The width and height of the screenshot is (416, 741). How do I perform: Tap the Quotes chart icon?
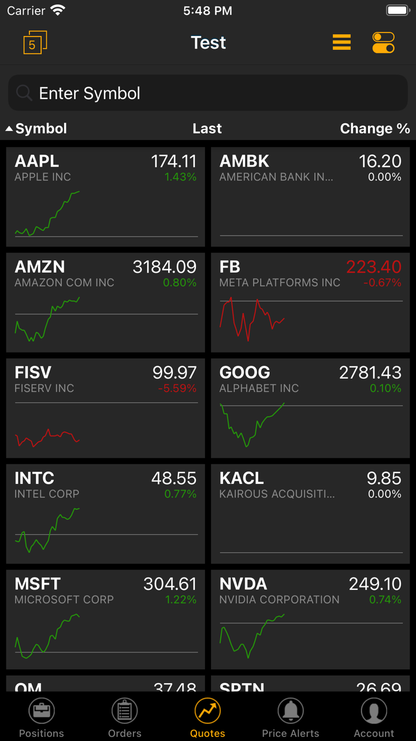pos(207,711)
